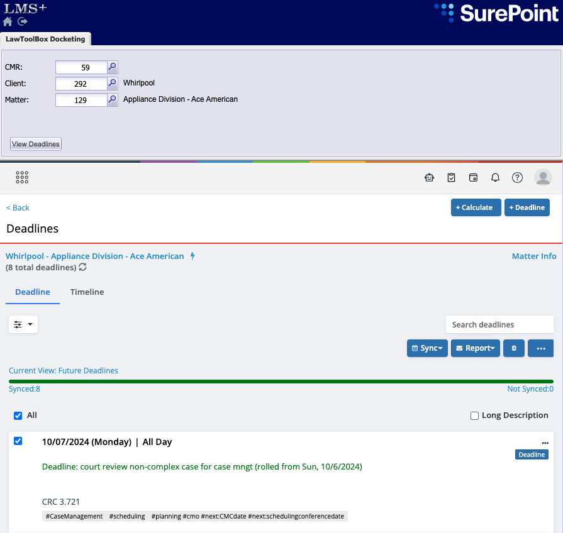This screenshot has width=563, height=533.
Task: Click the Not Synced:0 label
Action: click(x=530, y=389)
